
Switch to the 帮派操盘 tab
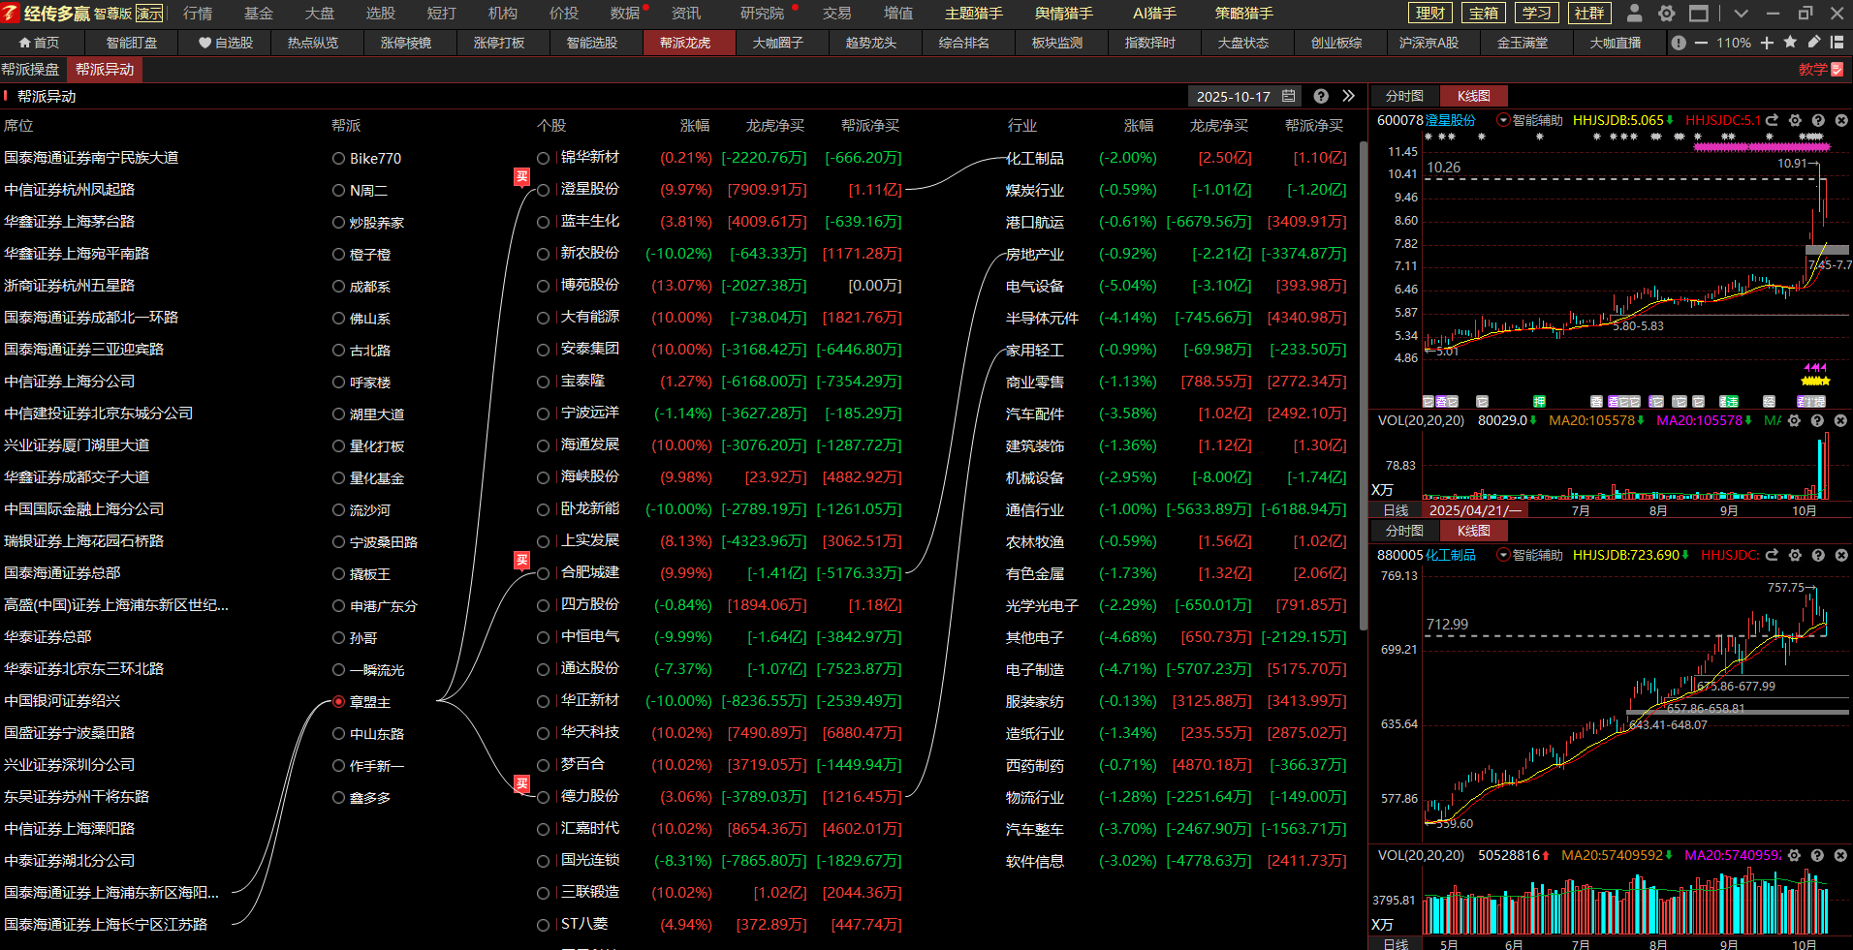[31, 70]
